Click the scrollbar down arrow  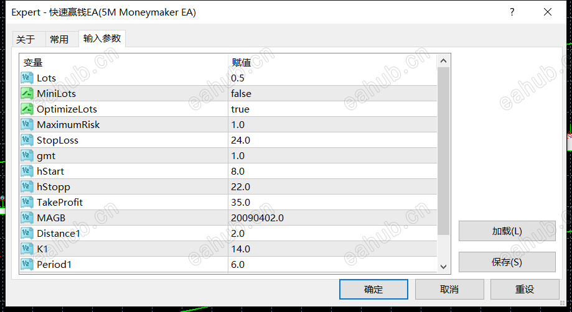pos(444,267)
